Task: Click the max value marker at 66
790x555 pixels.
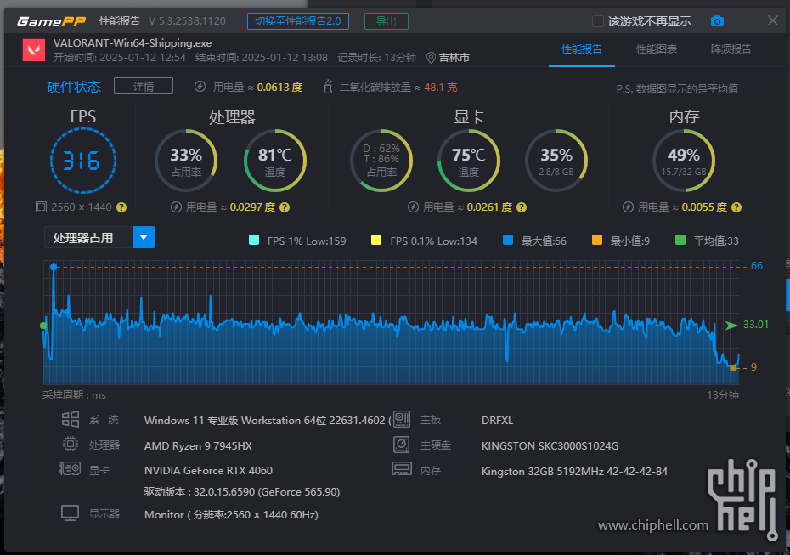Action: 54,267
